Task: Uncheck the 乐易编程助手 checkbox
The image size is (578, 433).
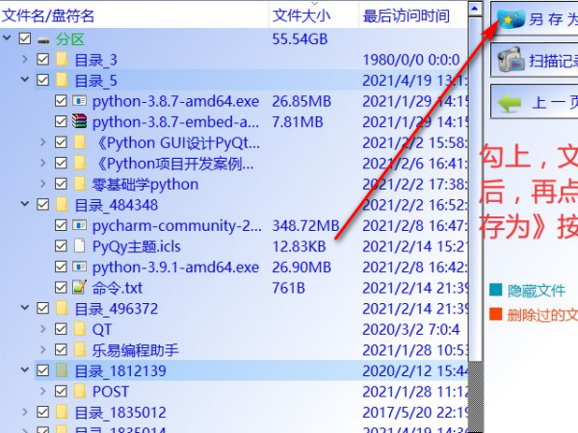Action: point(61,349)
